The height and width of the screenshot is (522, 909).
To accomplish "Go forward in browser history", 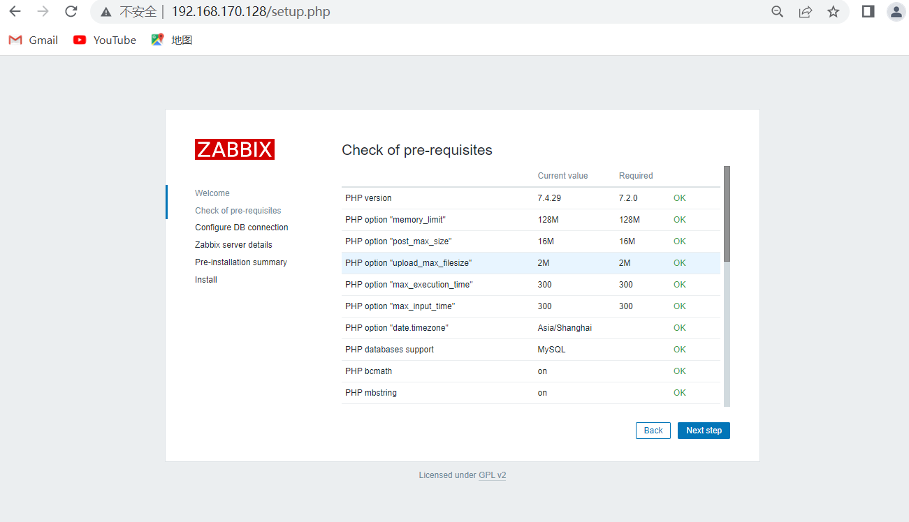I will point(43,12).
